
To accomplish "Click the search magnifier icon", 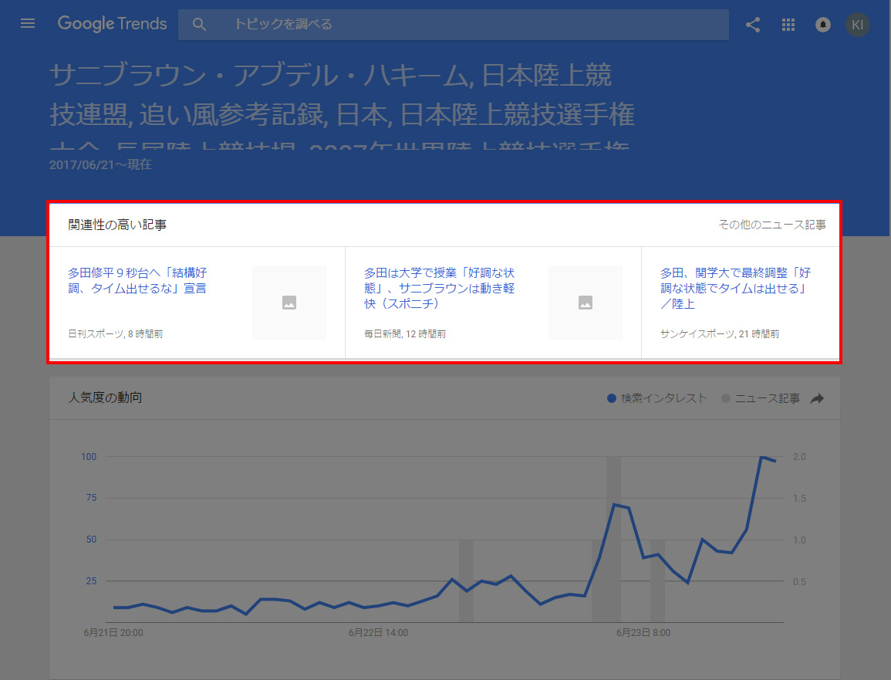I will (199, 24).
